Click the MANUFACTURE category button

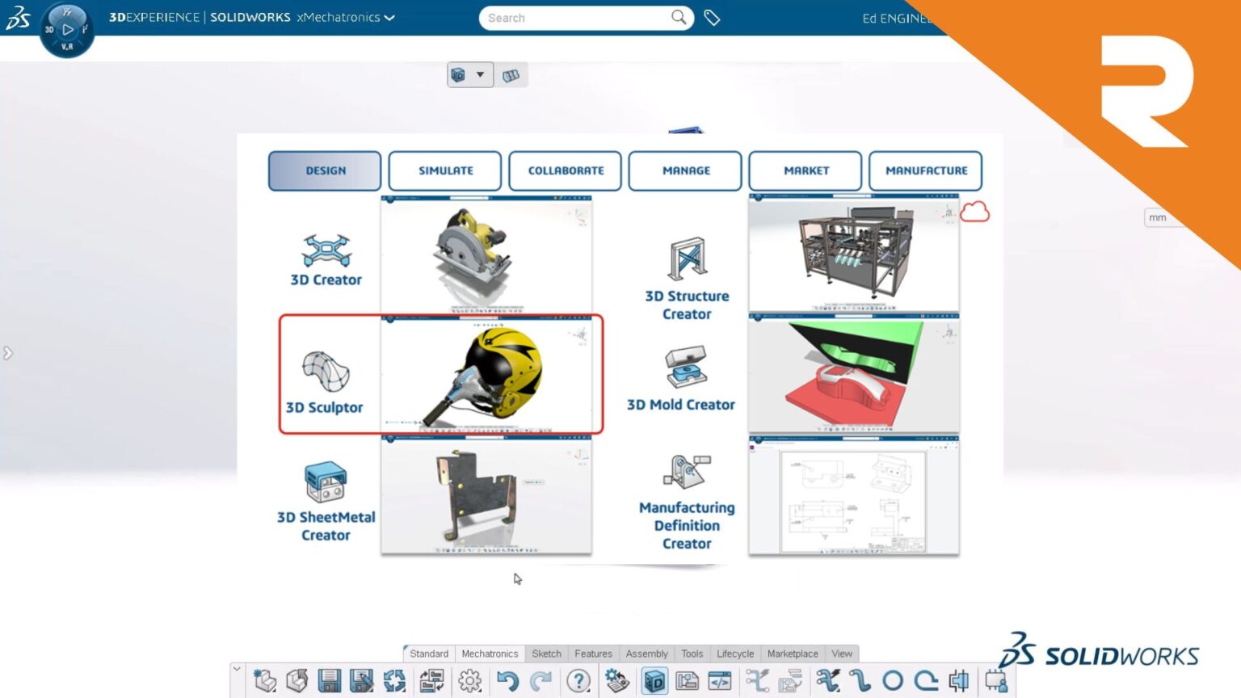926,170
